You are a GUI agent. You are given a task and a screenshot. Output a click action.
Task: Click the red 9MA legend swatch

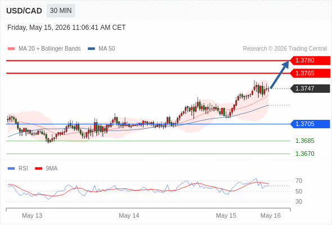point(38,169)
